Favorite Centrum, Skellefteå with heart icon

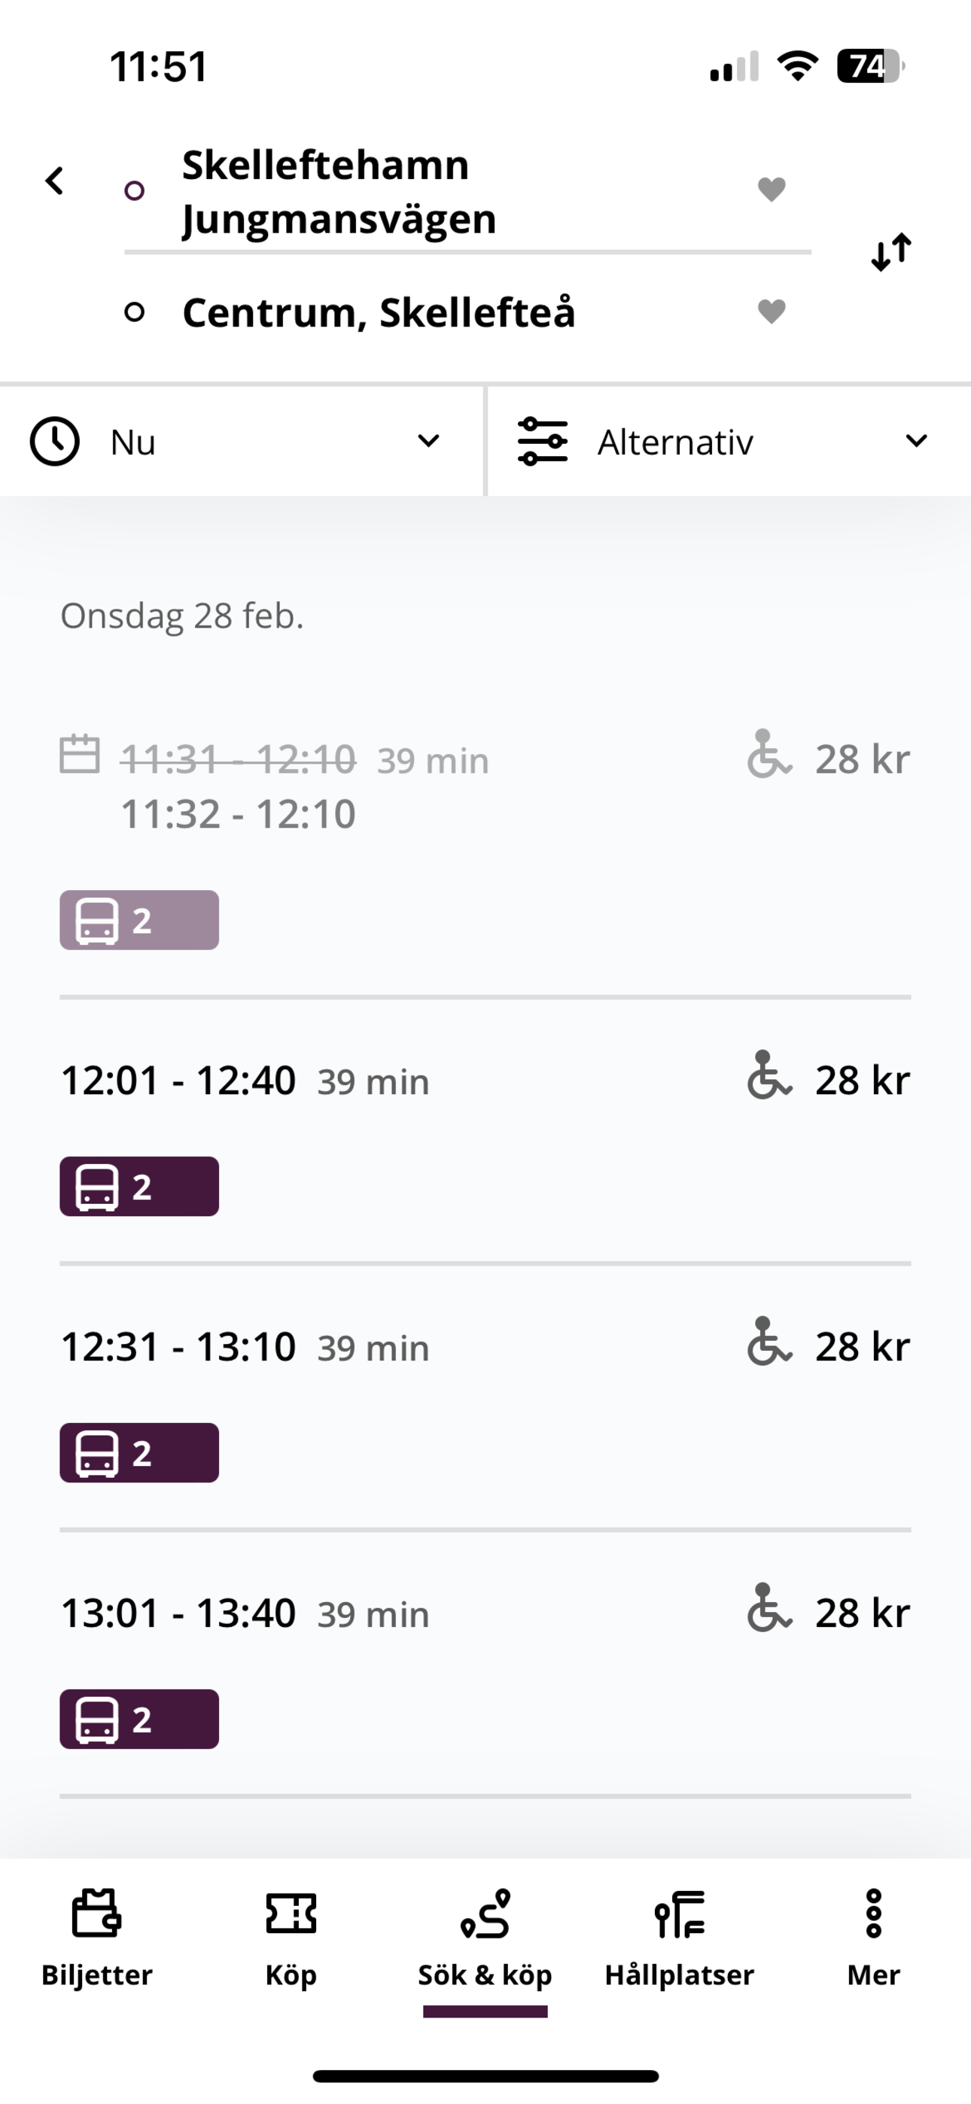(772, 312)
